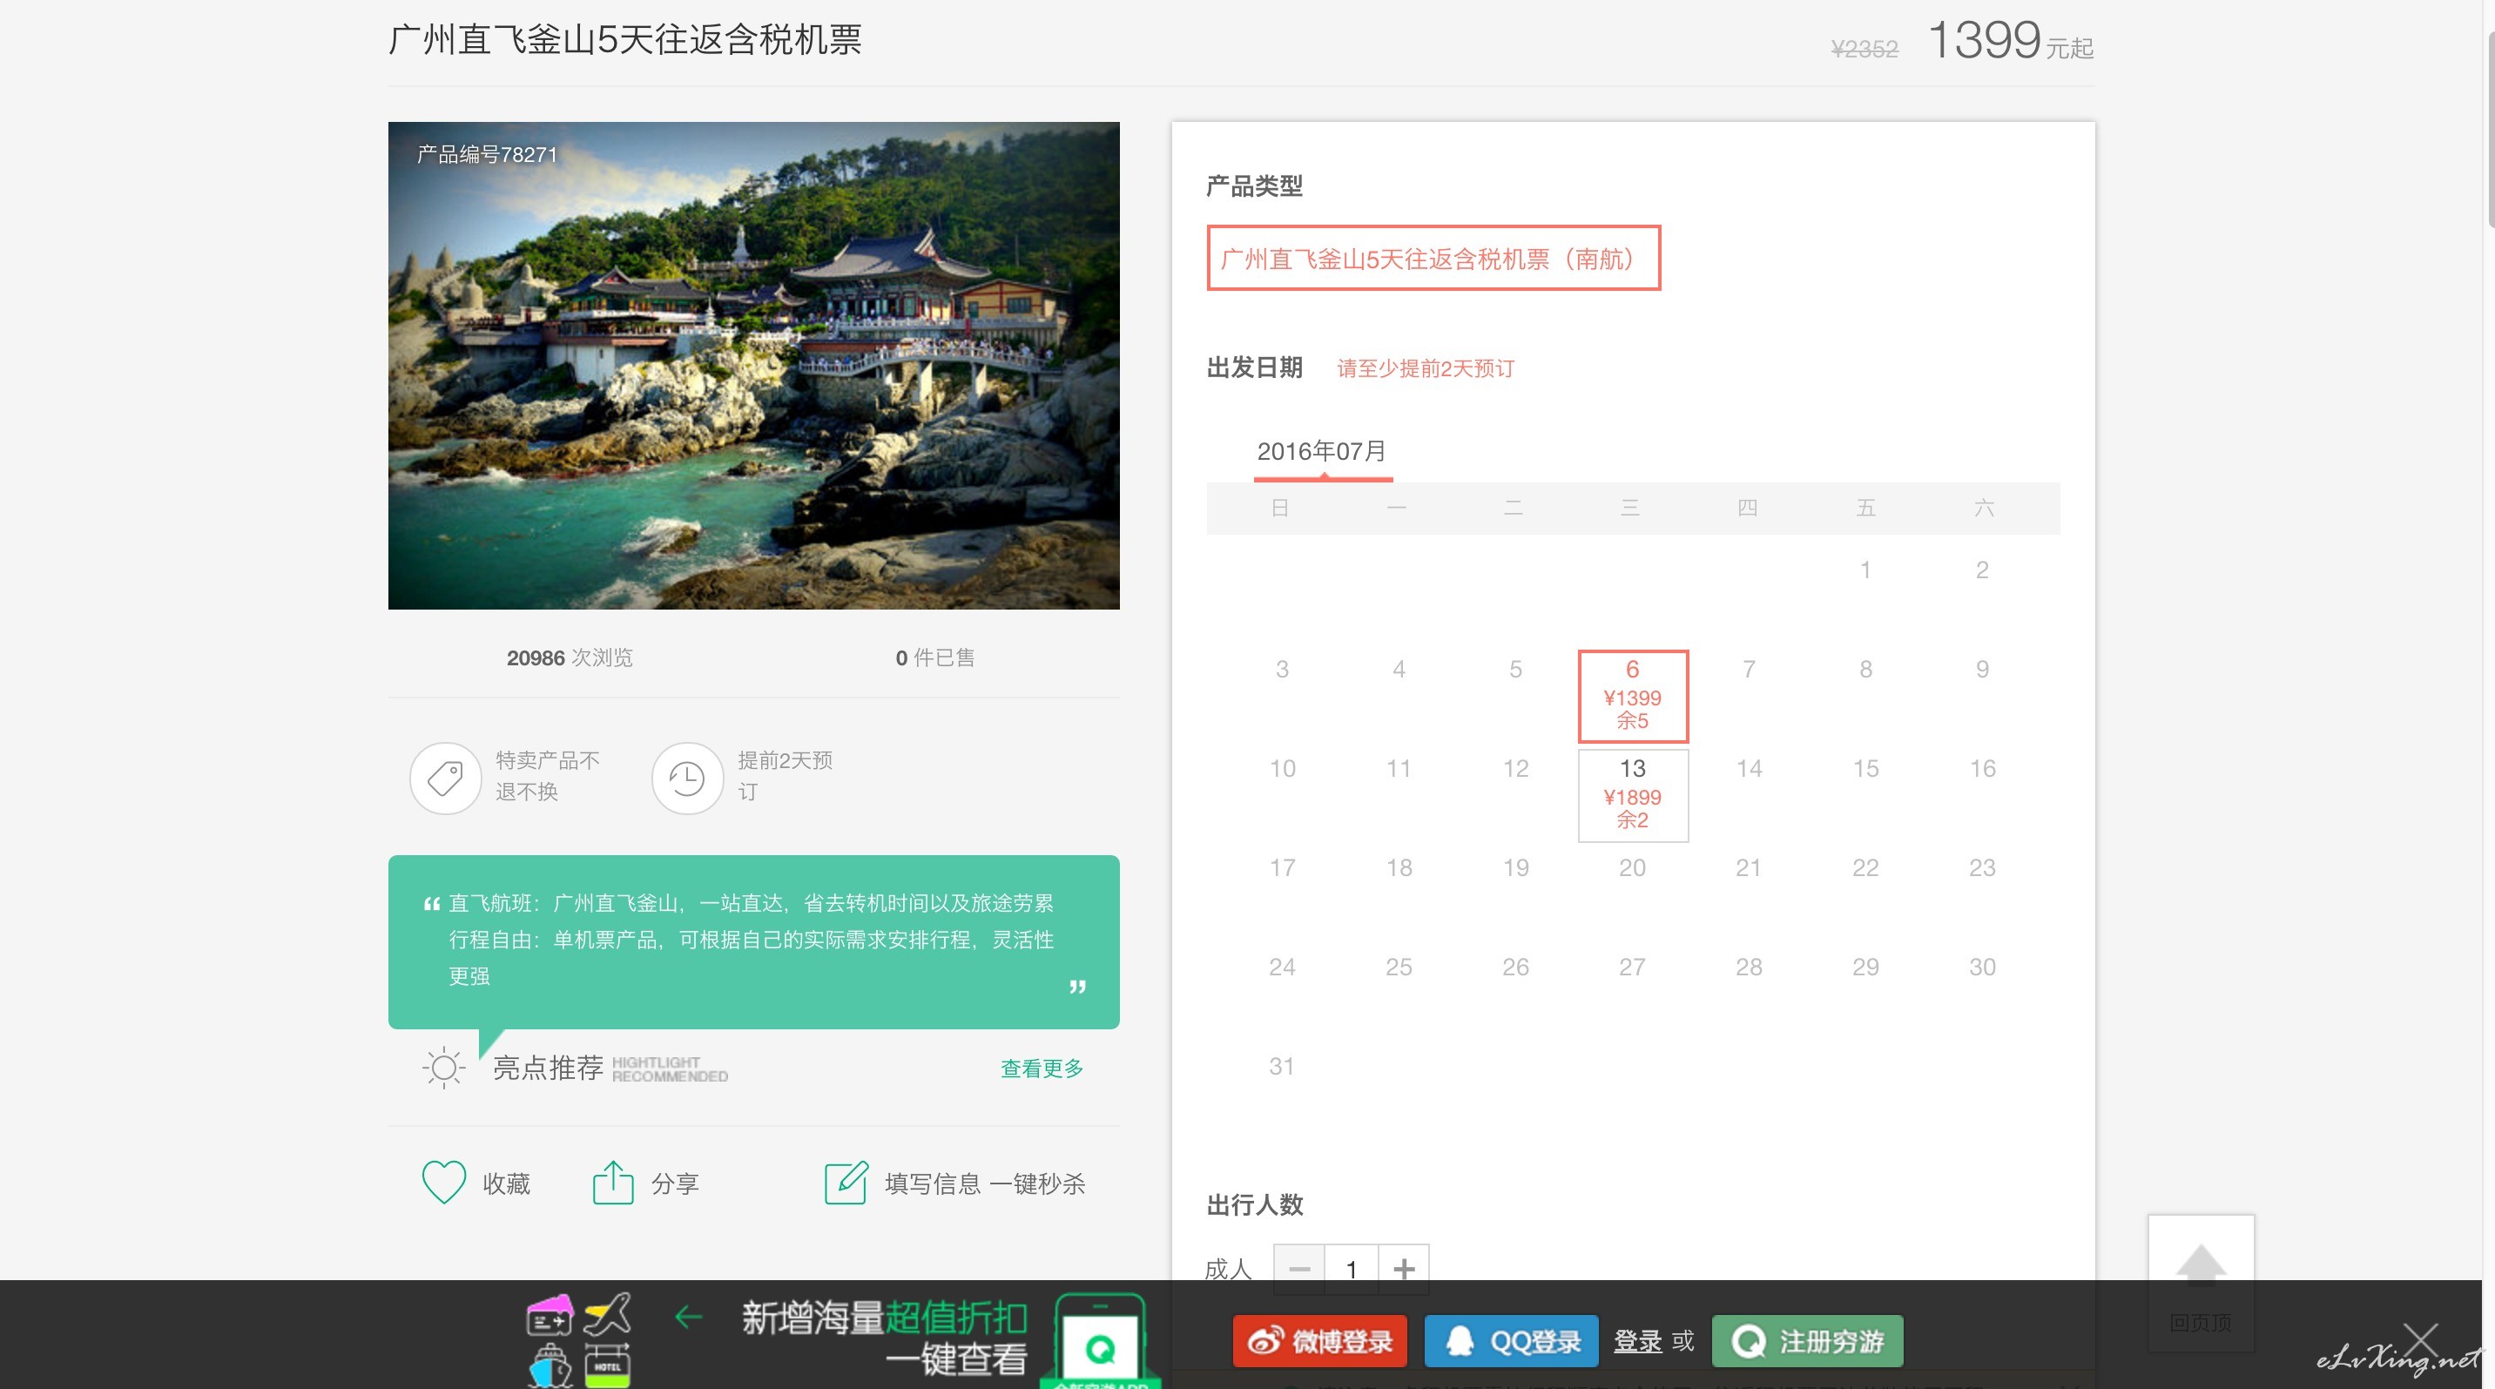The height and width of the screenshot is (1389, 2495).
Task: Click the Busan temple product photo
Action: coord(753,365)
